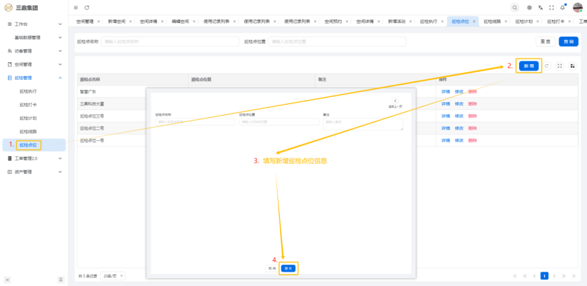The height and width of the screenshot is (286, 587).
Task: Open notifications bell icon
Action: click(562, 7)
